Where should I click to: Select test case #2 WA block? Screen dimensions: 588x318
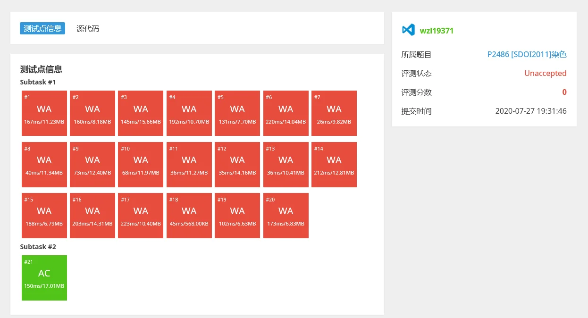coord(92,113)
